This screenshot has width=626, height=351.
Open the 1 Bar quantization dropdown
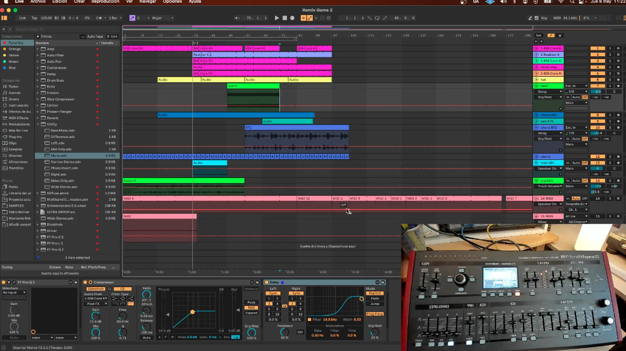115,18
